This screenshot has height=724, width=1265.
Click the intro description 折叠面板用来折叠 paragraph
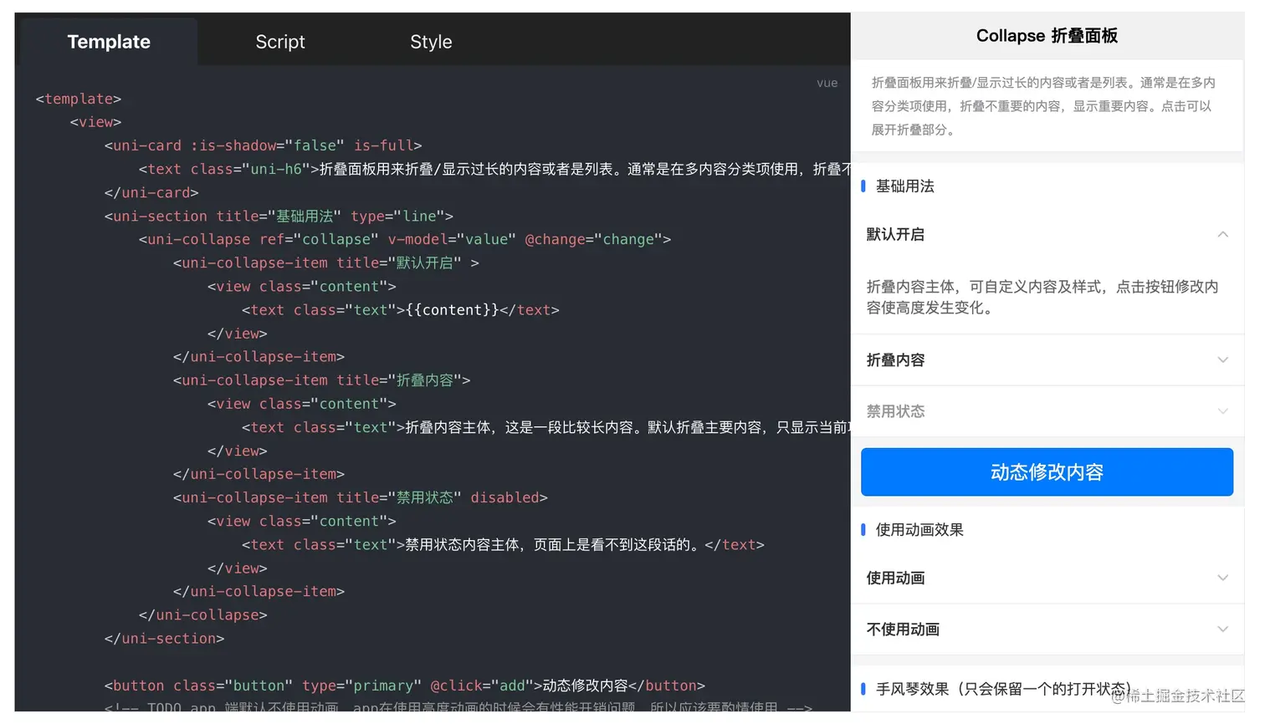1043,106
